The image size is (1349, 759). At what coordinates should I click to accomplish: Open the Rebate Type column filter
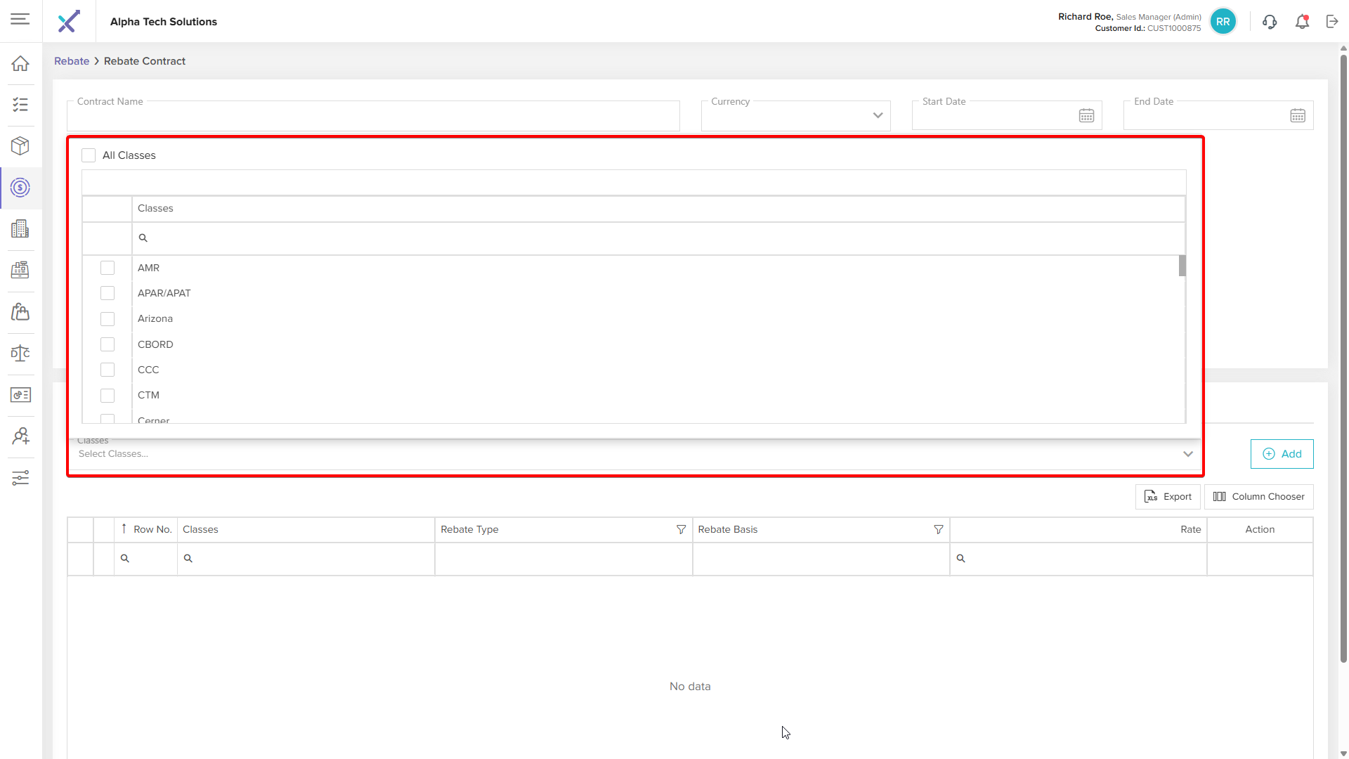(681, 530)
